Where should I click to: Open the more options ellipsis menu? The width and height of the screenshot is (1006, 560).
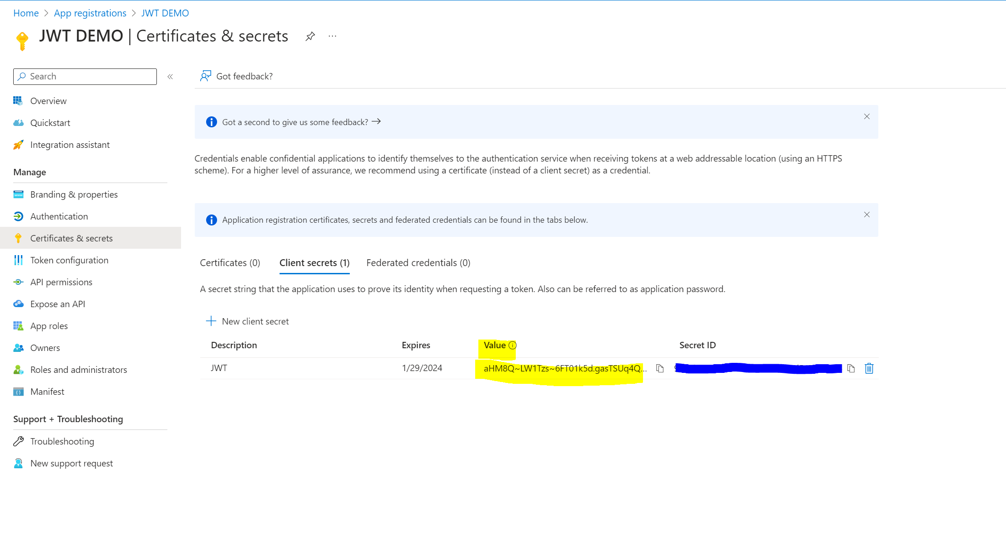332,36
